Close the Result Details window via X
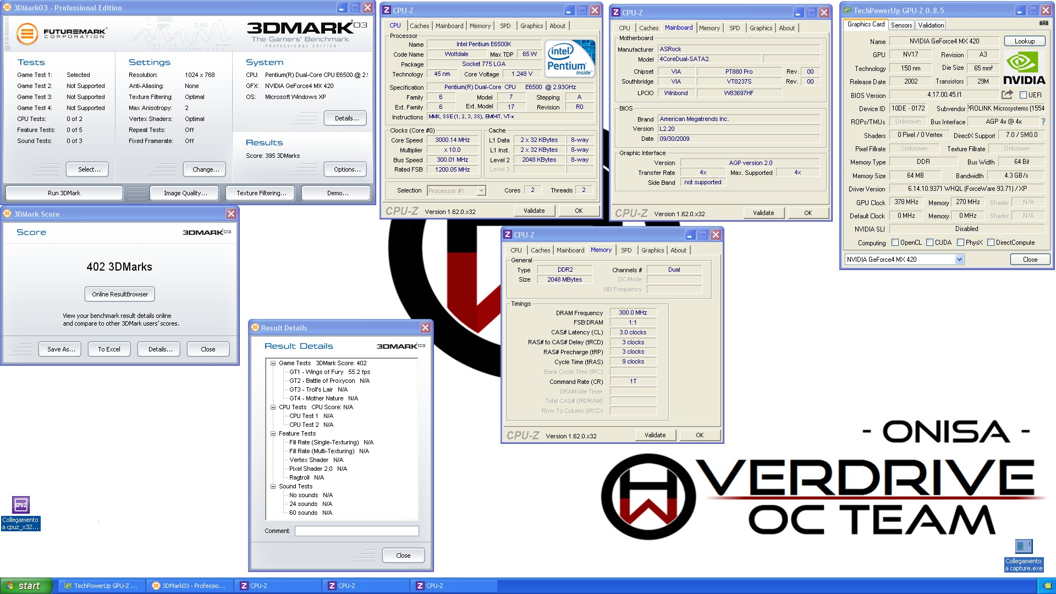The height and width of the screenshot is (594, 1056). click(x=425, y=327)
